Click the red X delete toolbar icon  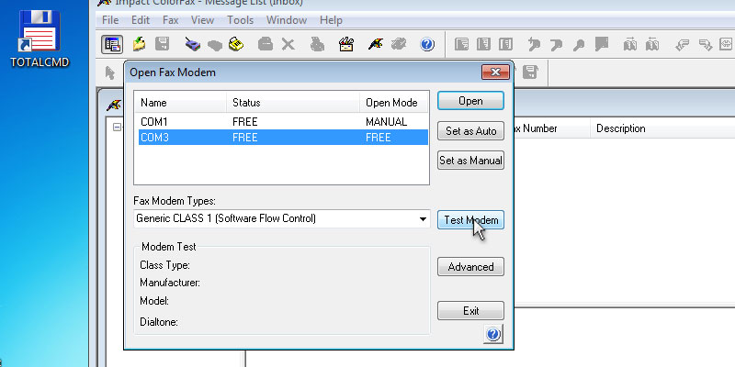[x=288, y=43]
